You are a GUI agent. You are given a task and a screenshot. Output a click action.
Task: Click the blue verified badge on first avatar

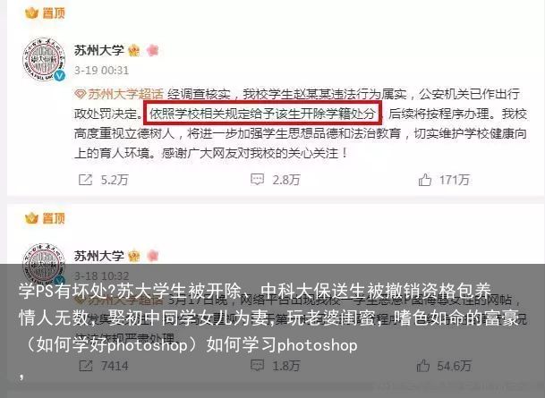coord(60,75)
